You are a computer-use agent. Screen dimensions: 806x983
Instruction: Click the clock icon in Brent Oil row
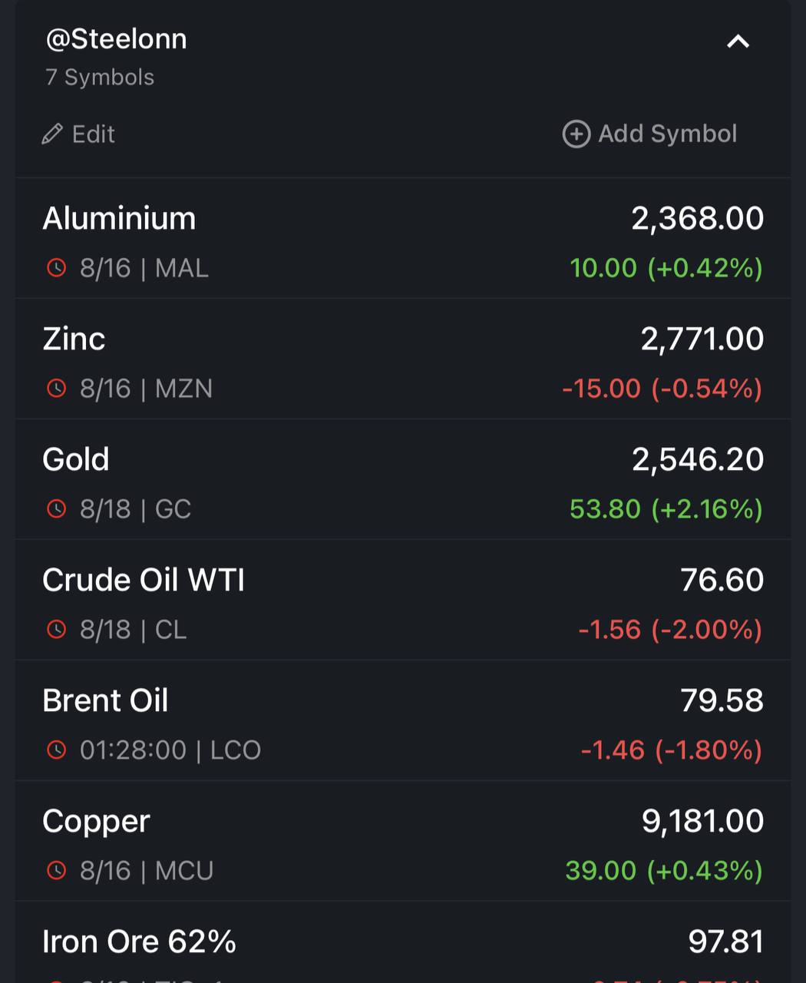click(x=57, y=750)
